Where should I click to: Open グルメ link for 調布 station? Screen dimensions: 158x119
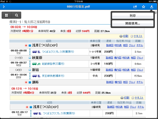click(132, 82)
